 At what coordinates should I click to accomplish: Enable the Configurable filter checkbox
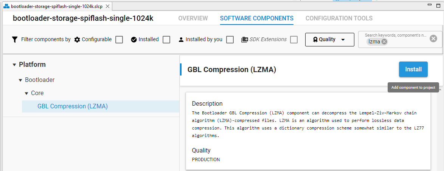pos(119,40)
